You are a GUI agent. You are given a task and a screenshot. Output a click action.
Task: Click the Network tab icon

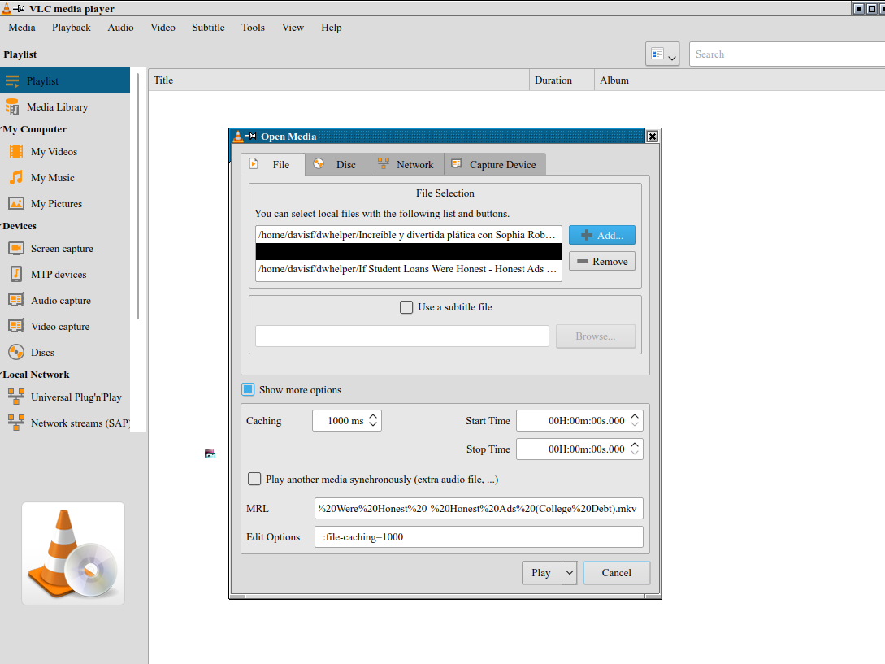point(384,163)
